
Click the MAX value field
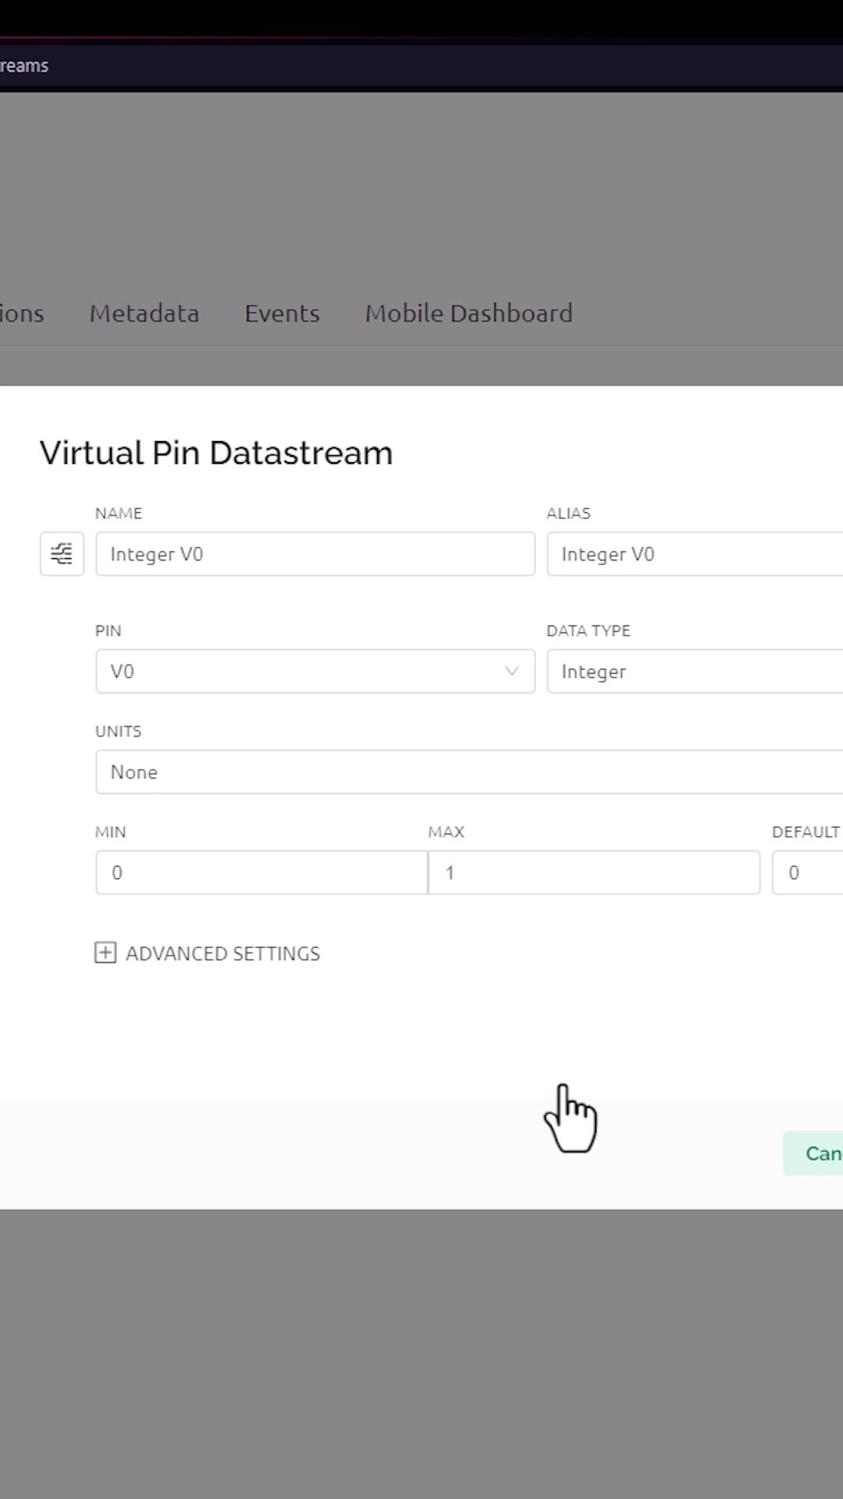point(594,873)
